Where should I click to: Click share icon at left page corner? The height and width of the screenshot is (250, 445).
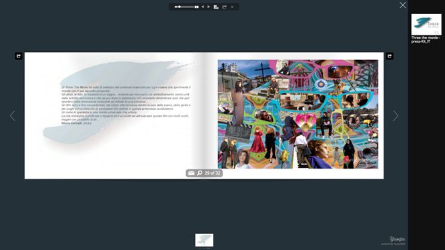tap(19, 56)
